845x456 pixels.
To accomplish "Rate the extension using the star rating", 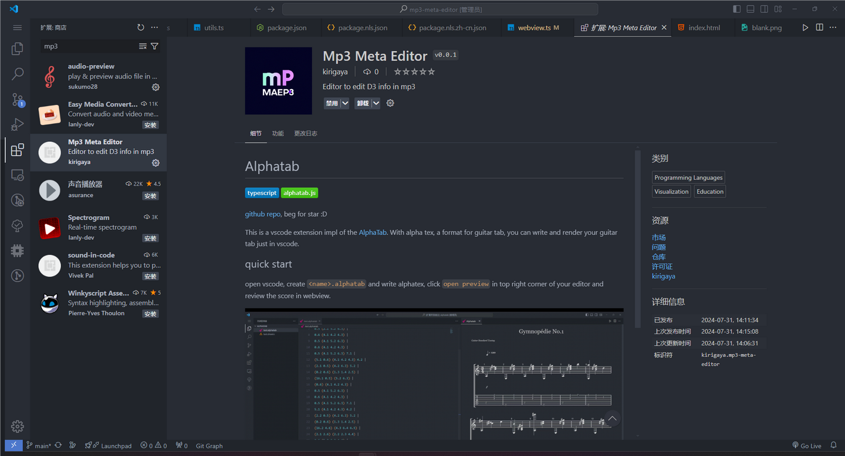I will [414, 72].
